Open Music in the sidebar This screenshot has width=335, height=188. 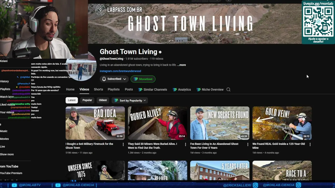coord(4,131)
